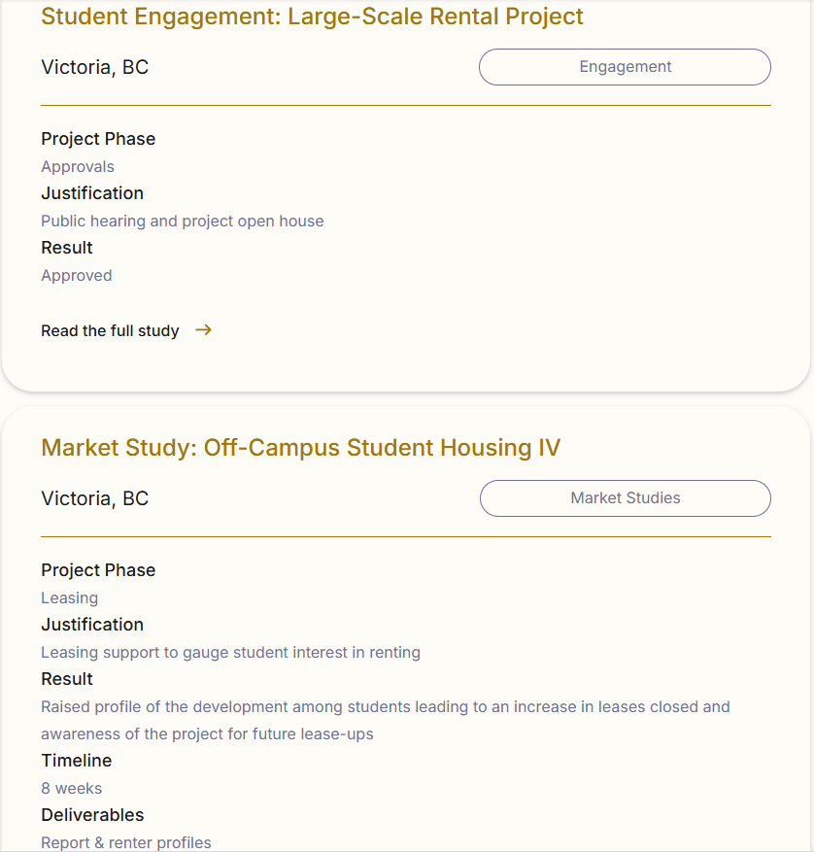Image resolution: width=814 pixels, height=852 pixels.
Task: Select the Engagement category pill
Action: pyautogui.click(x=625, y=67)
